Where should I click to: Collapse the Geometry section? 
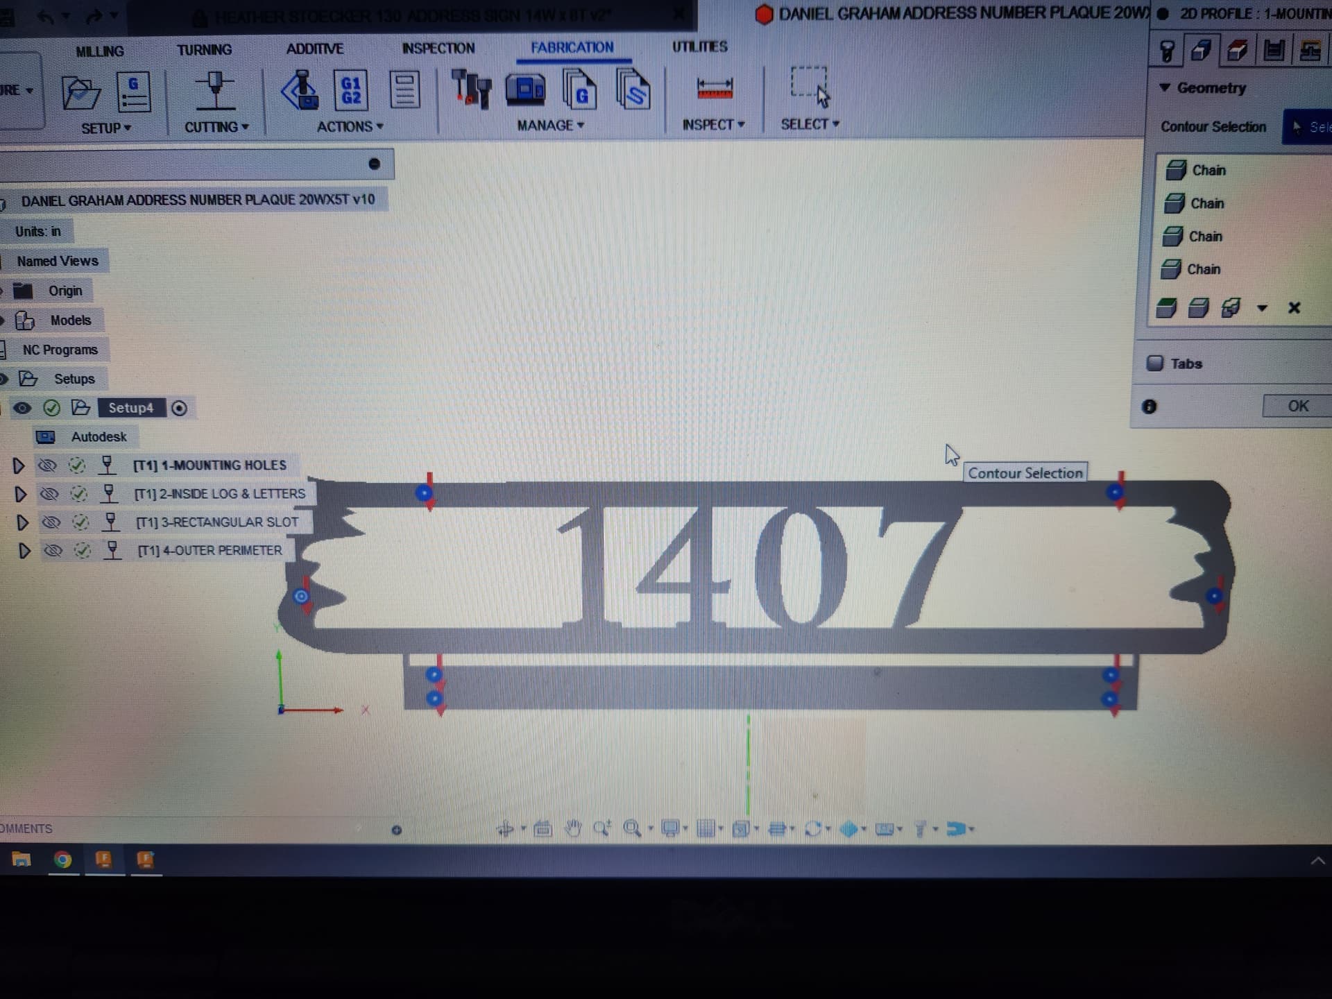point(1165,88)
